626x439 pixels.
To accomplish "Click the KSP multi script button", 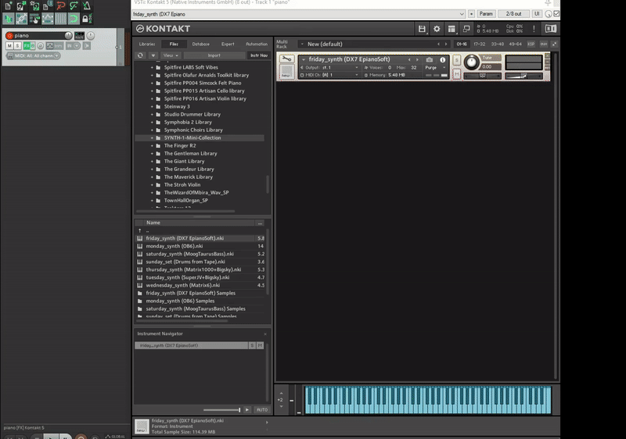I will [531, 45].
